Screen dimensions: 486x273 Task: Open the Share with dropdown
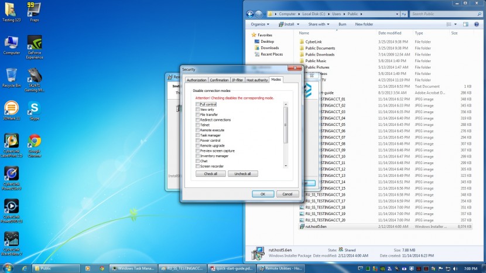point(319,24)
